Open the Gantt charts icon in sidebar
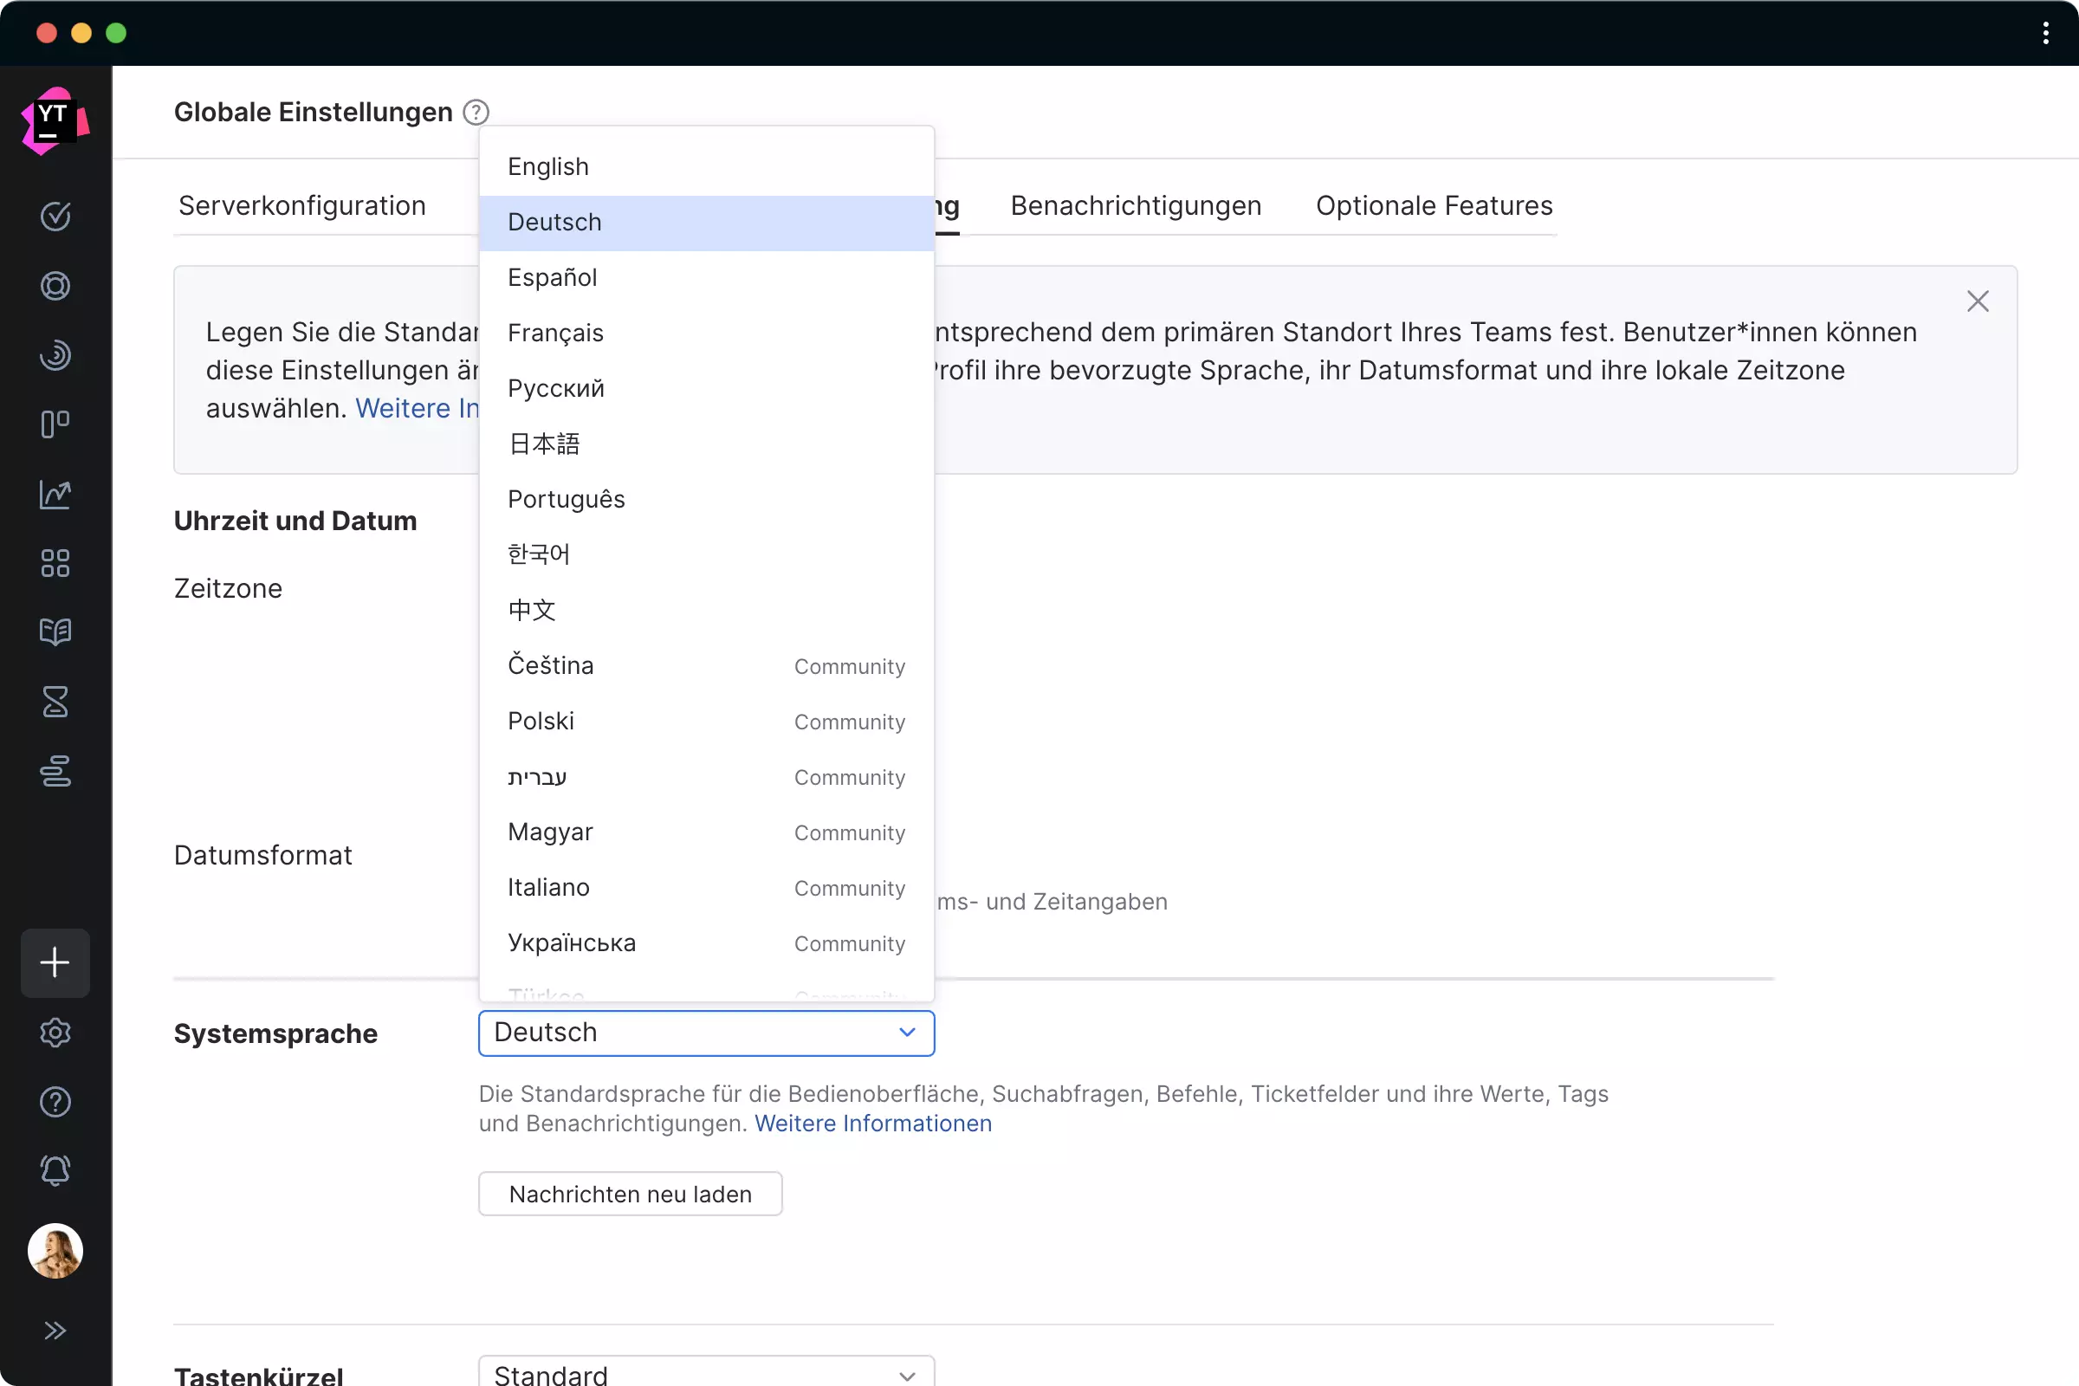 55,772
